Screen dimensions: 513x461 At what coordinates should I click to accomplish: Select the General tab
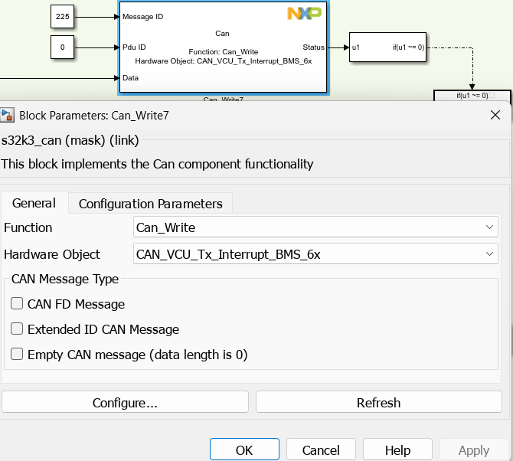tap(34, 203)
